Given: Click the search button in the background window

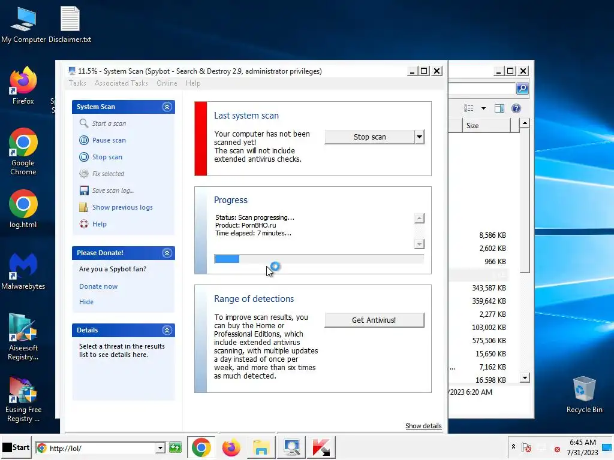Looking at the screenshot, I should coord(522,89).
